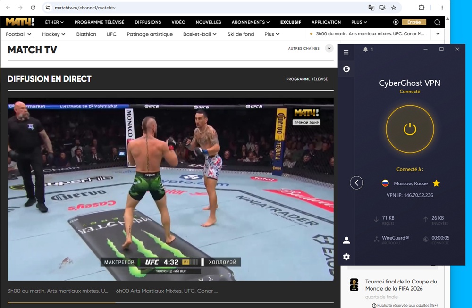Click schedule entry '3h00 du matin' below video

(58, 291)
